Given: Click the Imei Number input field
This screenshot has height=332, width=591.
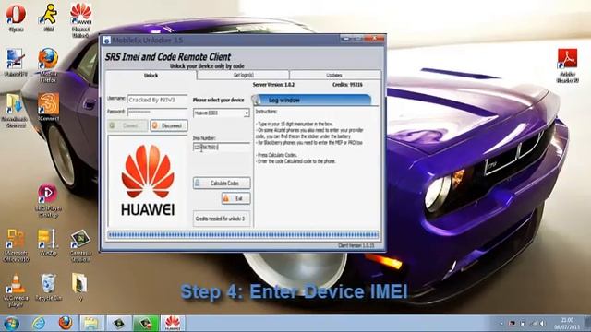Looking at the screenshot, I should click(222, 148).
